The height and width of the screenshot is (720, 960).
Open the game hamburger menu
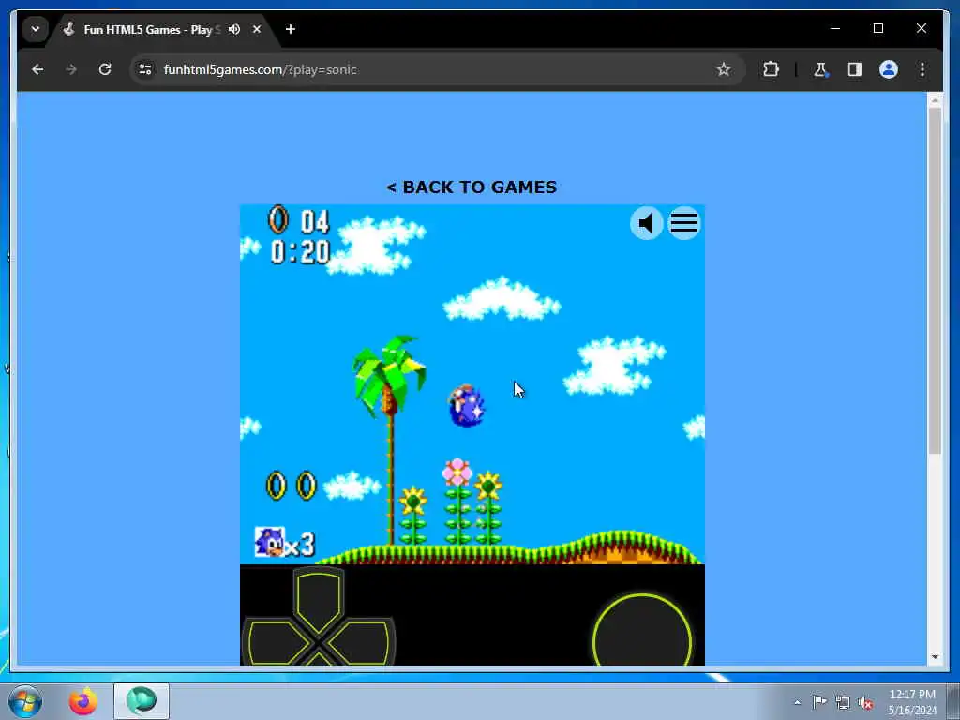pyautogui.click(x=683, y=223)
